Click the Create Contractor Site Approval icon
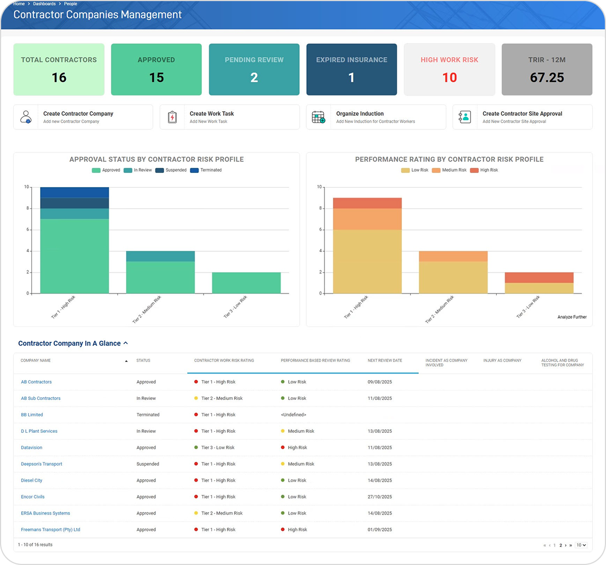Image resolution: width=606 pixels, height=565 pixels. click(x=465, y=117)
